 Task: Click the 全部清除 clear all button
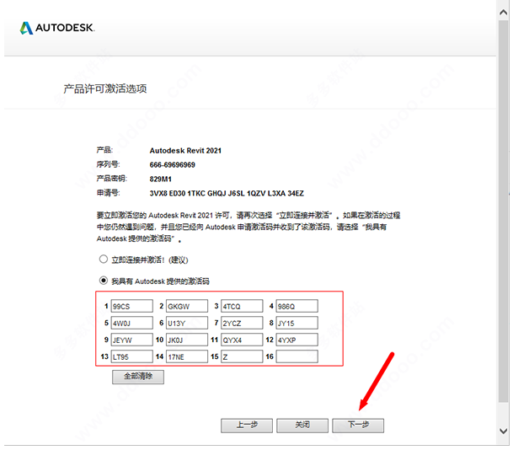(138, 377)
